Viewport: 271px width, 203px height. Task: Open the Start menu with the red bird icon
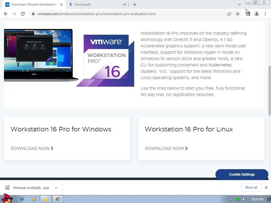coord(7,199)
